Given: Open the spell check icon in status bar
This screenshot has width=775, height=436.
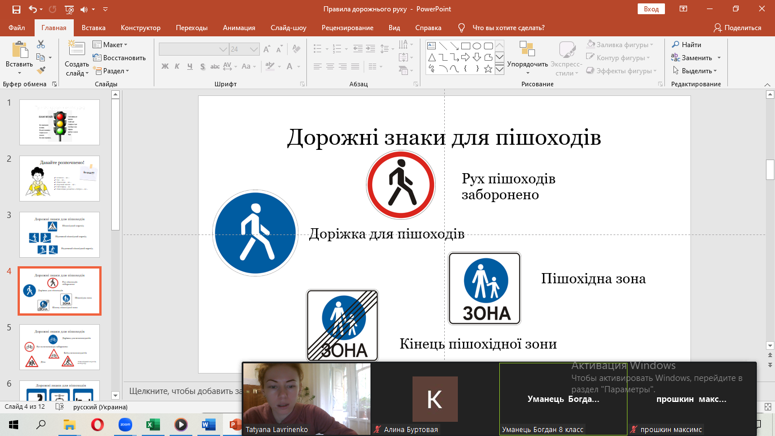Looking at the screenshot, I should coord(60,407).
